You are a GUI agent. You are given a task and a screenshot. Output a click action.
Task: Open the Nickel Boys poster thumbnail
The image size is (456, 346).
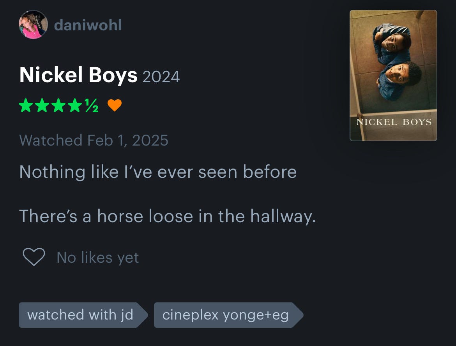(x=393, y=76)
